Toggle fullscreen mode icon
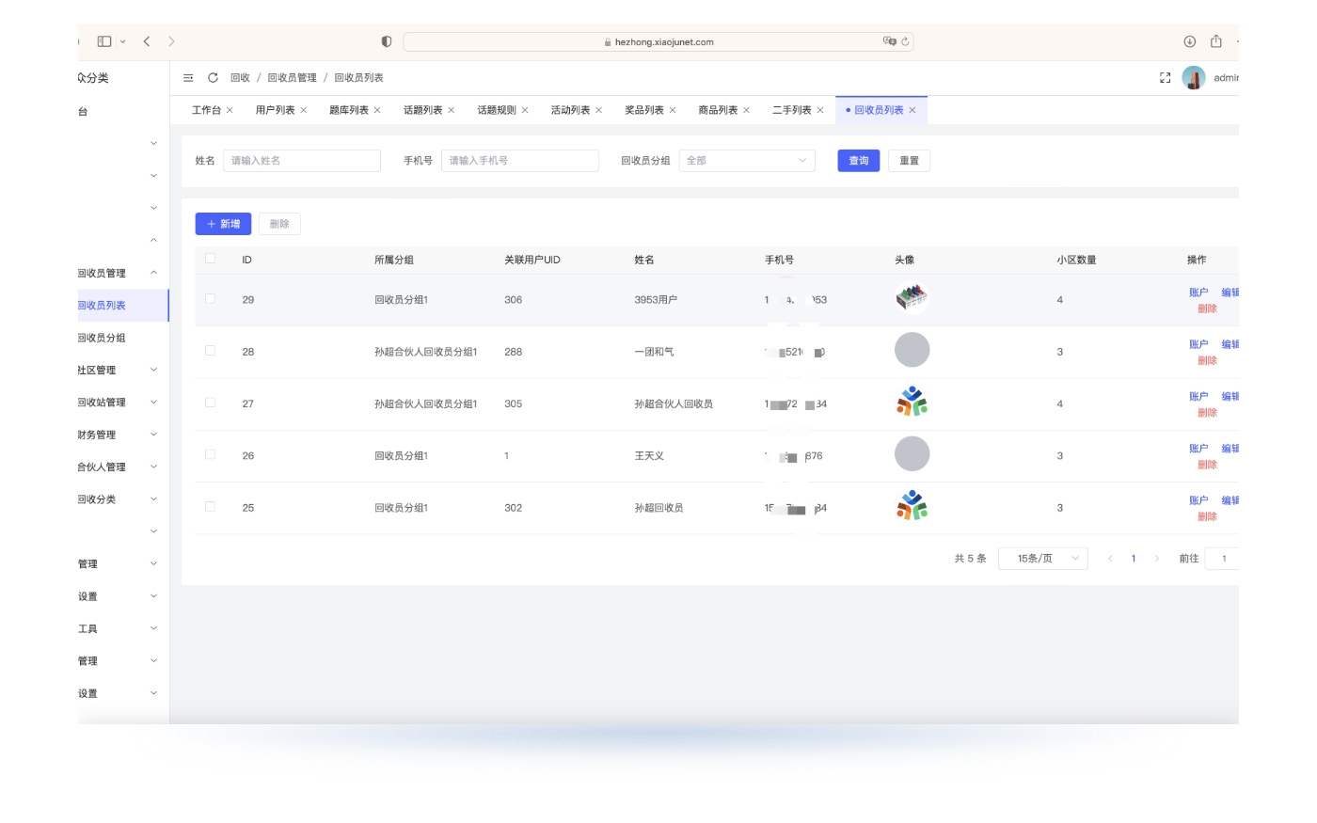1317x823 pixels. [x=1165, y=78]
